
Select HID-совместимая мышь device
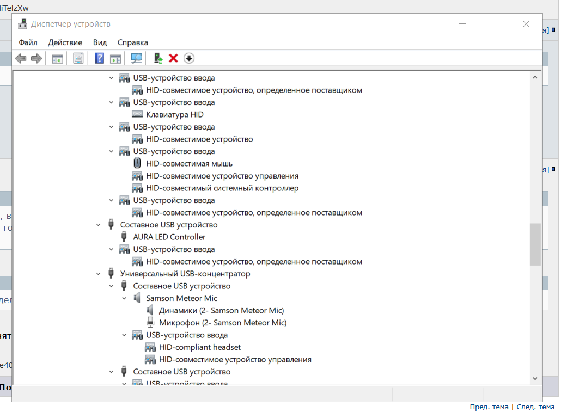[x=189, y=163]
